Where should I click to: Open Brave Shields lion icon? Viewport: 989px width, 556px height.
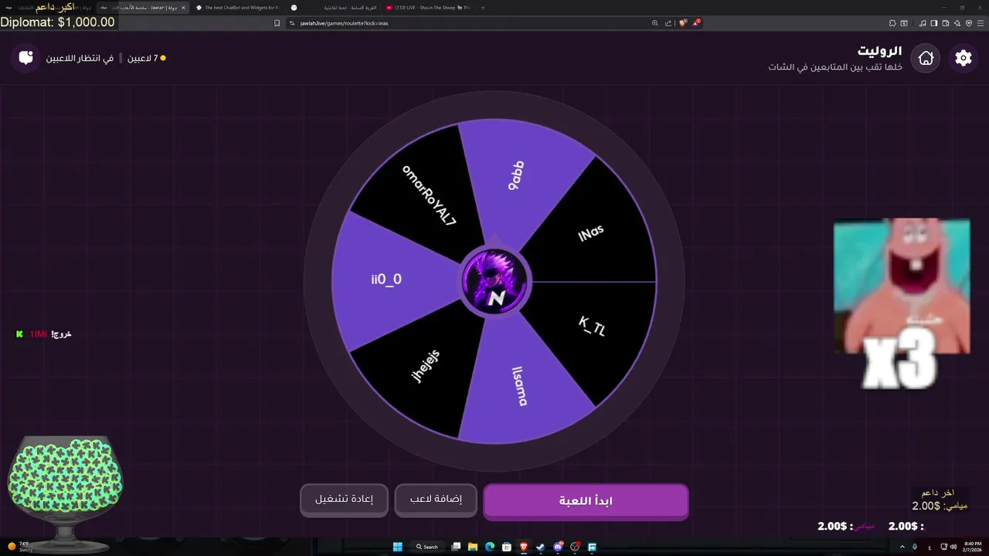click(683, 23)
